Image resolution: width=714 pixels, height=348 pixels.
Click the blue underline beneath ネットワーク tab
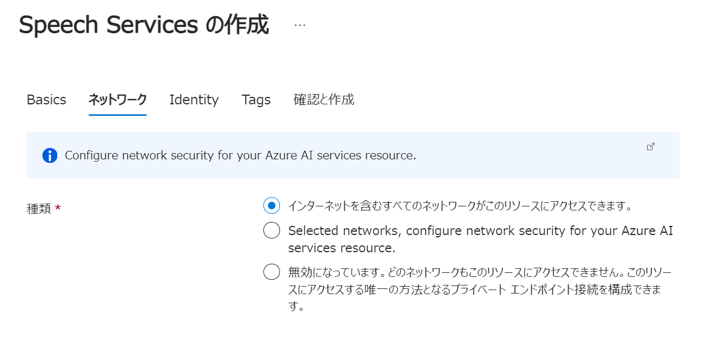click(117, 115)
